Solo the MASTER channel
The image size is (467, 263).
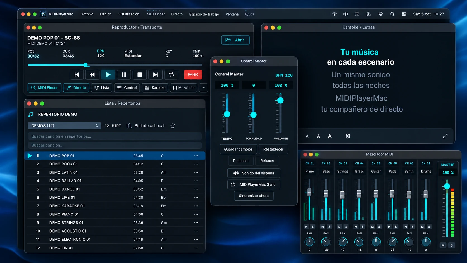click(452, 245)
